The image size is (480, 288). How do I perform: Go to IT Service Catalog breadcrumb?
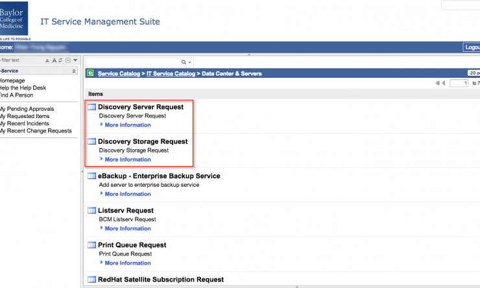171,73
